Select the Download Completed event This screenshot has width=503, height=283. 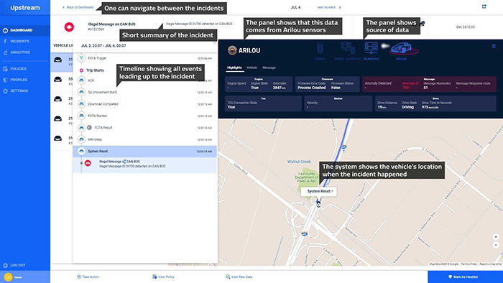click(145, 104)
